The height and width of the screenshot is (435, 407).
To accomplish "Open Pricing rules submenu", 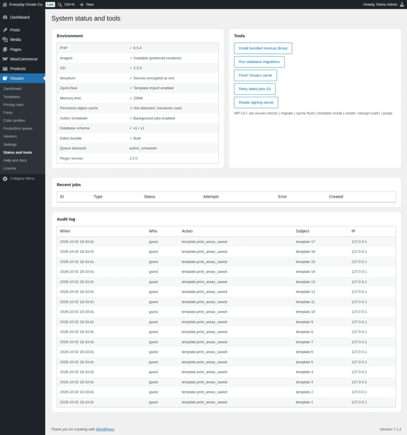I will [x=13, y=105].
